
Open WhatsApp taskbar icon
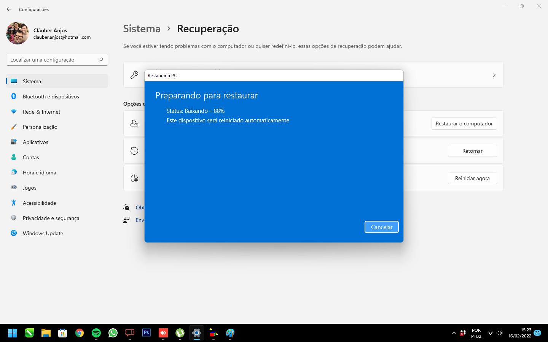(113, 333)
